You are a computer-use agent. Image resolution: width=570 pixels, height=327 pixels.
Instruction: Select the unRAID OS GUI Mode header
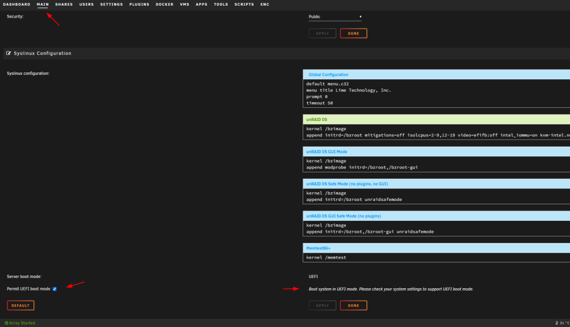click(436, 151)
